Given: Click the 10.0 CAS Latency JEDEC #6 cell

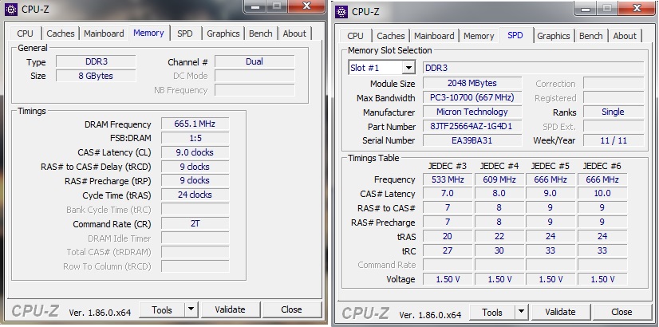Looking at the screenshot, I should (602, 193).
